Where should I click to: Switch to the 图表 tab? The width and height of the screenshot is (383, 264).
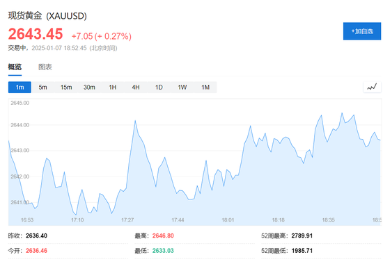45,67
